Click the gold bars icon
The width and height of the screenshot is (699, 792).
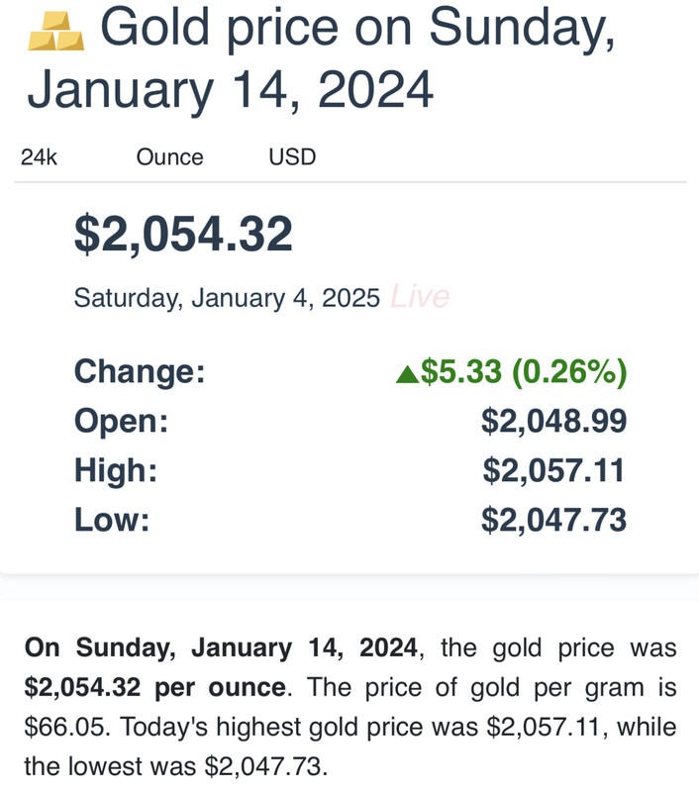point(56,31)
